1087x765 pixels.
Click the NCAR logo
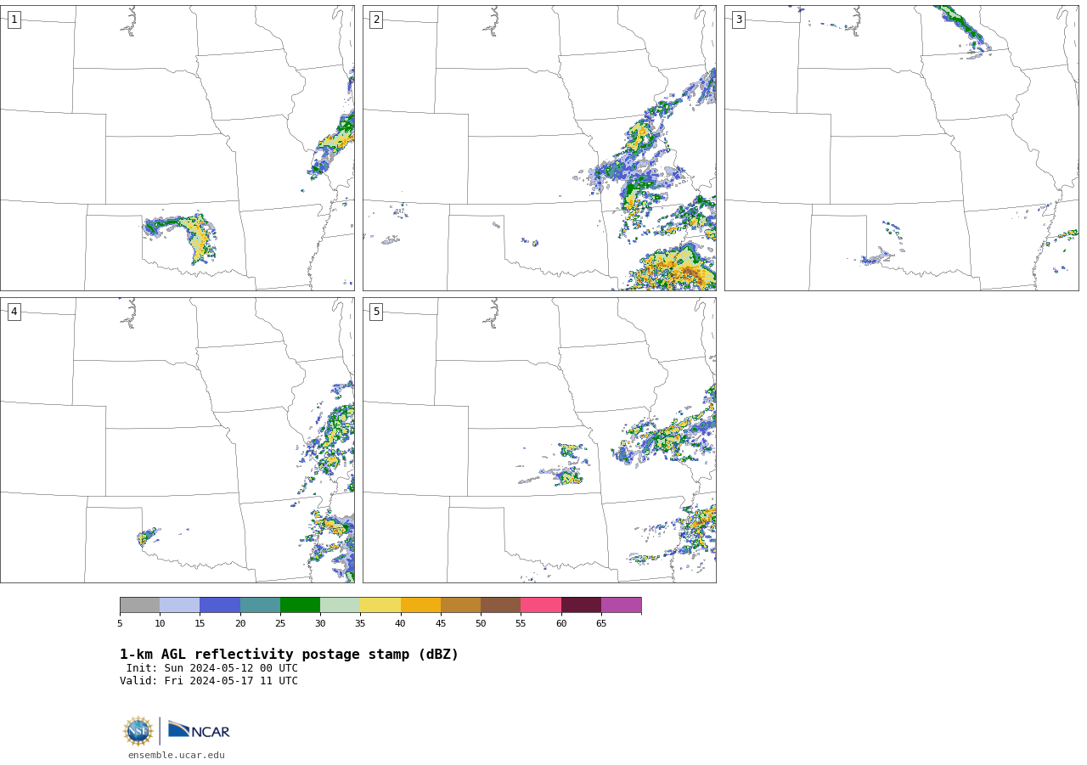(x=199, y=730)
